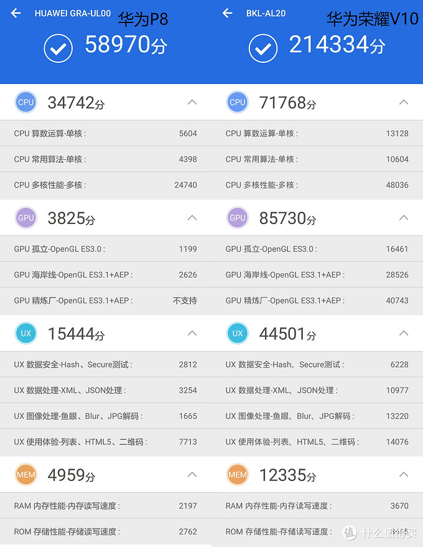Image resolution: width=423 pixels, height=547 pixels.
Task: Collapse the UX 44501 section
Action: click(x=404, y=333)
